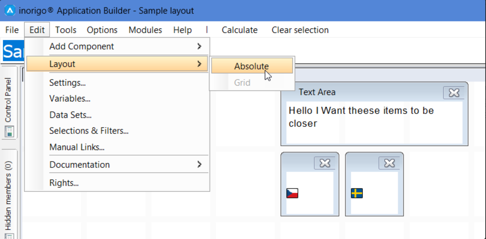Open Settings from the Edit menu
Viewport: 486px width, 239px height.
coord(67,83)
